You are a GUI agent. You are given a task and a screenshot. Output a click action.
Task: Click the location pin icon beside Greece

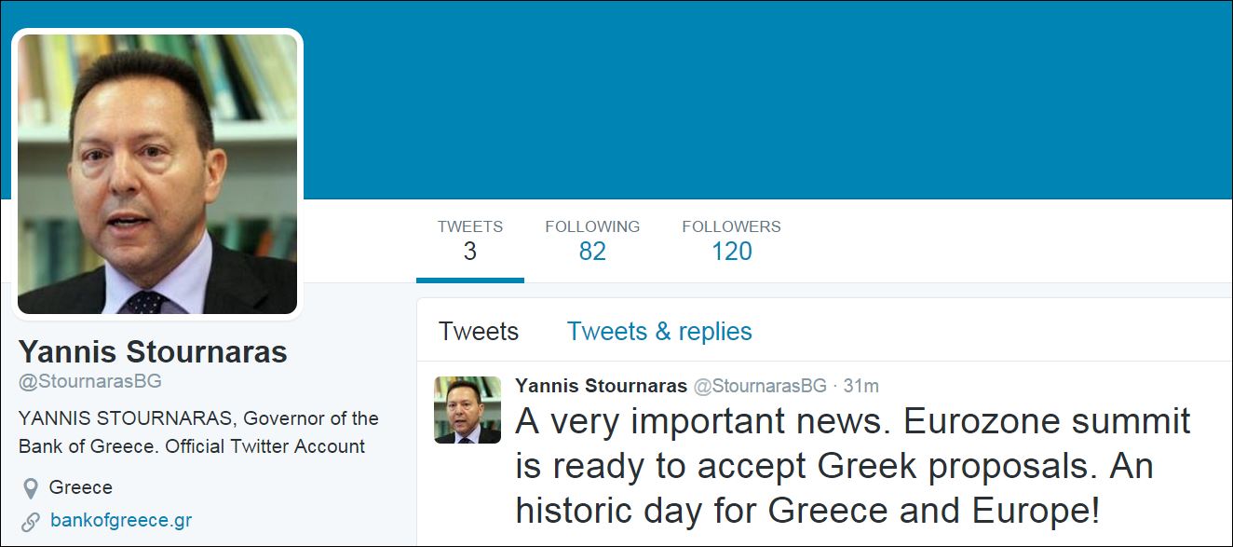31,488
